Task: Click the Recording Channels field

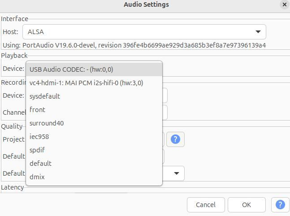Action: [x=165, y=112]
